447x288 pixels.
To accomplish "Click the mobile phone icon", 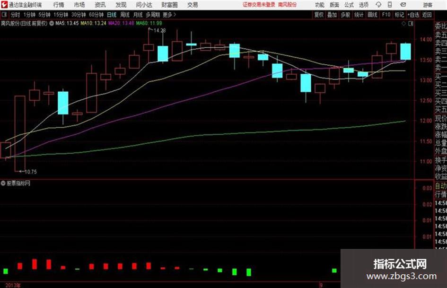I will 390,5.
